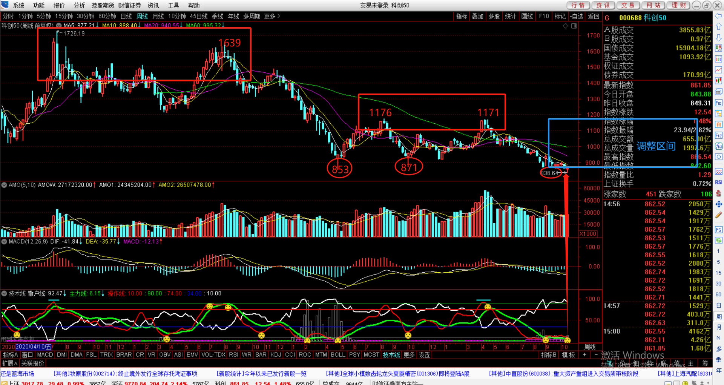Click the 理财 button at top right

point(679,5)
